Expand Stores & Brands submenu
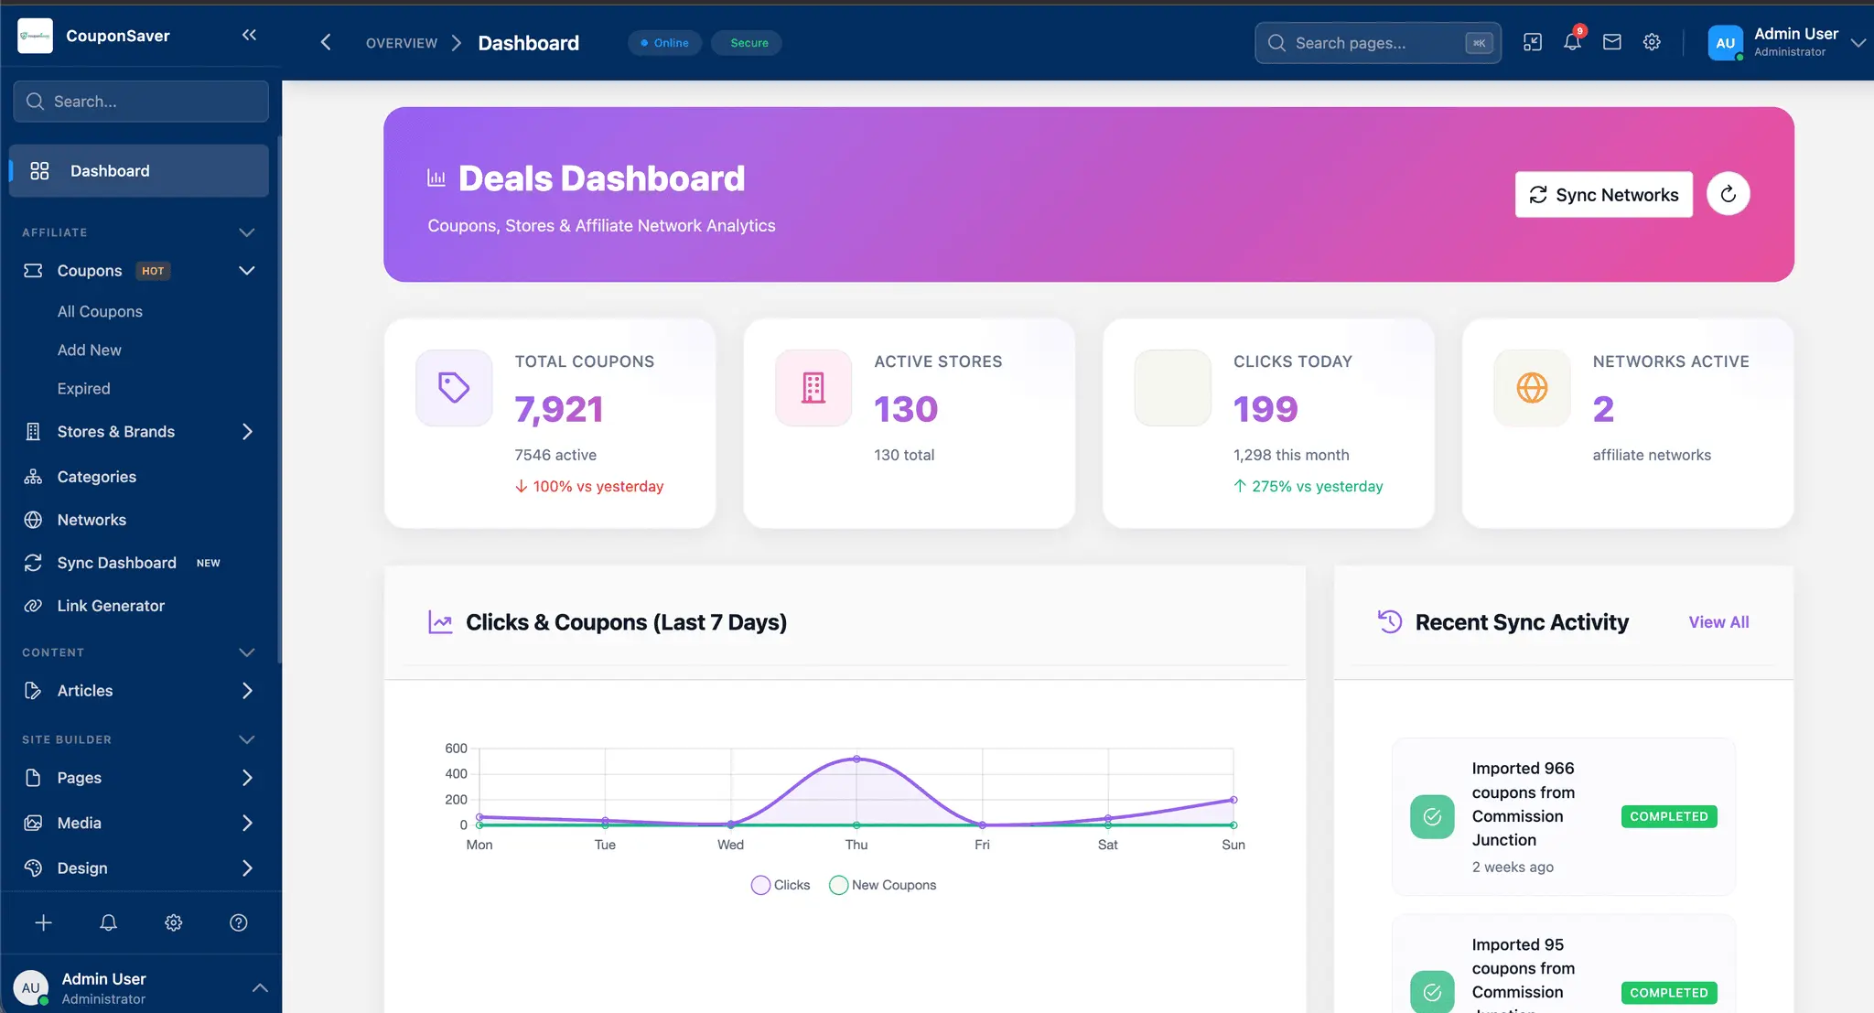Viewport: 1874px width, 1013px height. click(x=247, y=431)
